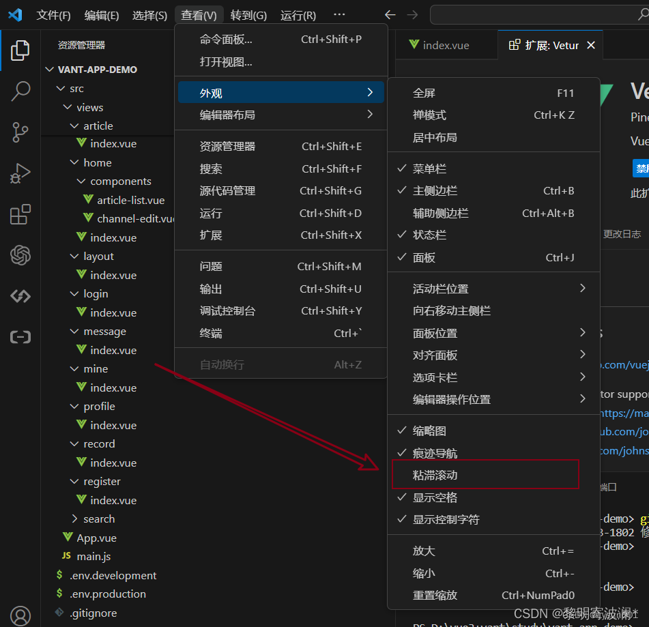The height and width of the screenshot is (627, 649).
Task: Switch to the index.vue editor tab
Action: point(446,45)
